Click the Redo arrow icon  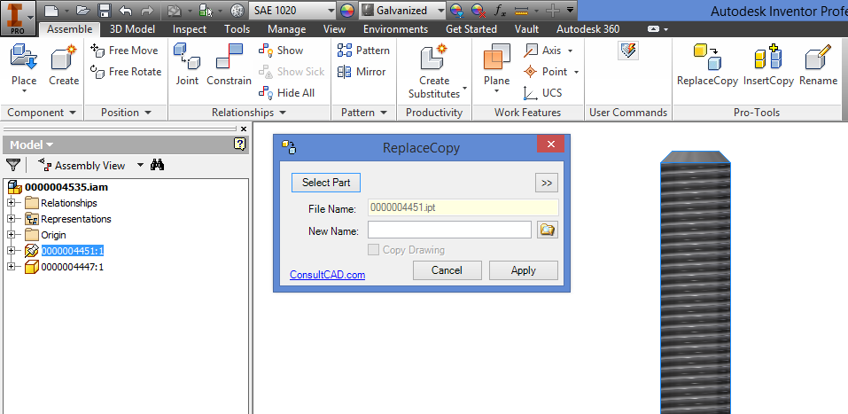[146, 11]
